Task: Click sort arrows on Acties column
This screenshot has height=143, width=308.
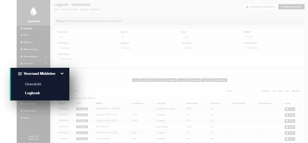Action: (x=299, y=104)
